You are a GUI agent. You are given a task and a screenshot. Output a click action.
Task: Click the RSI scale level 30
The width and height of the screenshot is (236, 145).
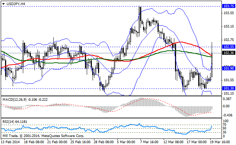point(224,132)
